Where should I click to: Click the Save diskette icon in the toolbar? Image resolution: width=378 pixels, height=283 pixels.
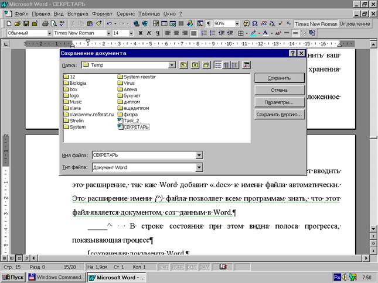[x=26, y=23]
